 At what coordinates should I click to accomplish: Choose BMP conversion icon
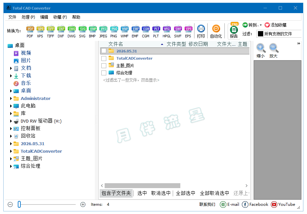click(x=92, y=31)
